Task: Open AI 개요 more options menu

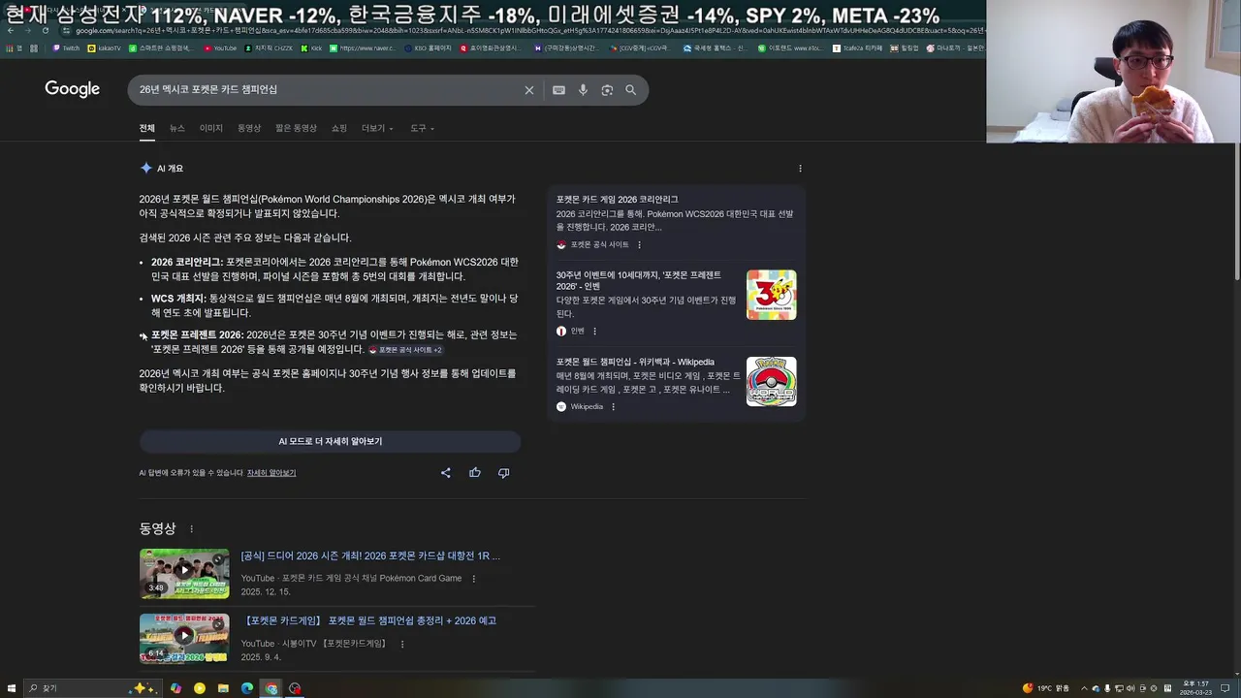Action: 800,169
